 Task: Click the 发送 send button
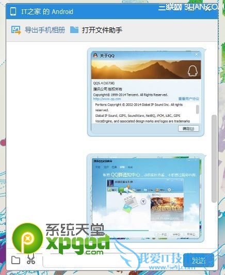[x=199, y=261]
